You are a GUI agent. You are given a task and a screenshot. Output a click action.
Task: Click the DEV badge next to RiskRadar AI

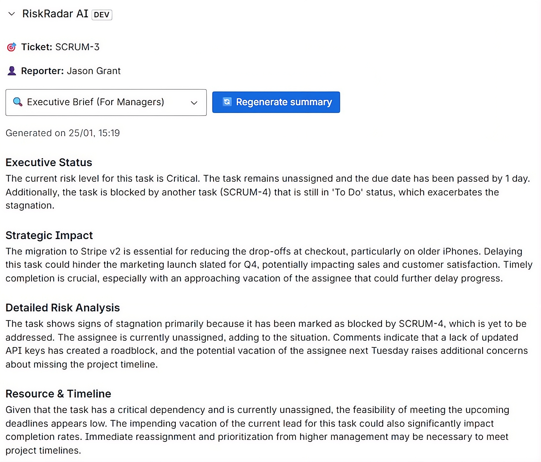(102, 15)
